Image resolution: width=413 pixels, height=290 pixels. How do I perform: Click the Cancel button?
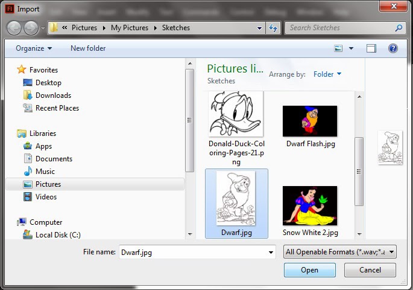pos(370,270)
